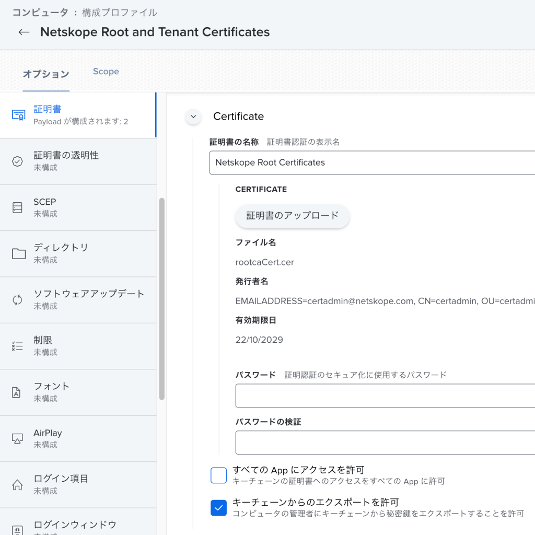This screenshot has height=535, width=535.
Task: Click the 証明書 certificate payload icon
Action: tap(18, 115)
